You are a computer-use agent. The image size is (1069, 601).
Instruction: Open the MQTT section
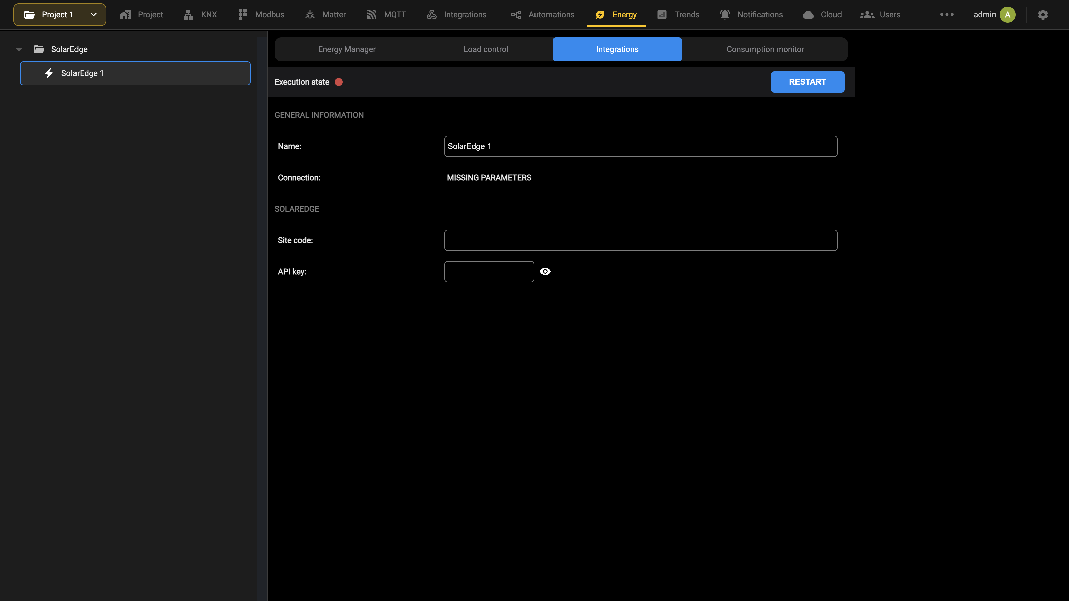[x=386, y=15]
